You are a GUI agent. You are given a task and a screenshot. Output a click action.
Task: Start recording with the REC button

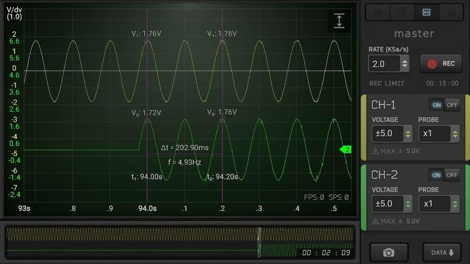click(x=441, y=64)
